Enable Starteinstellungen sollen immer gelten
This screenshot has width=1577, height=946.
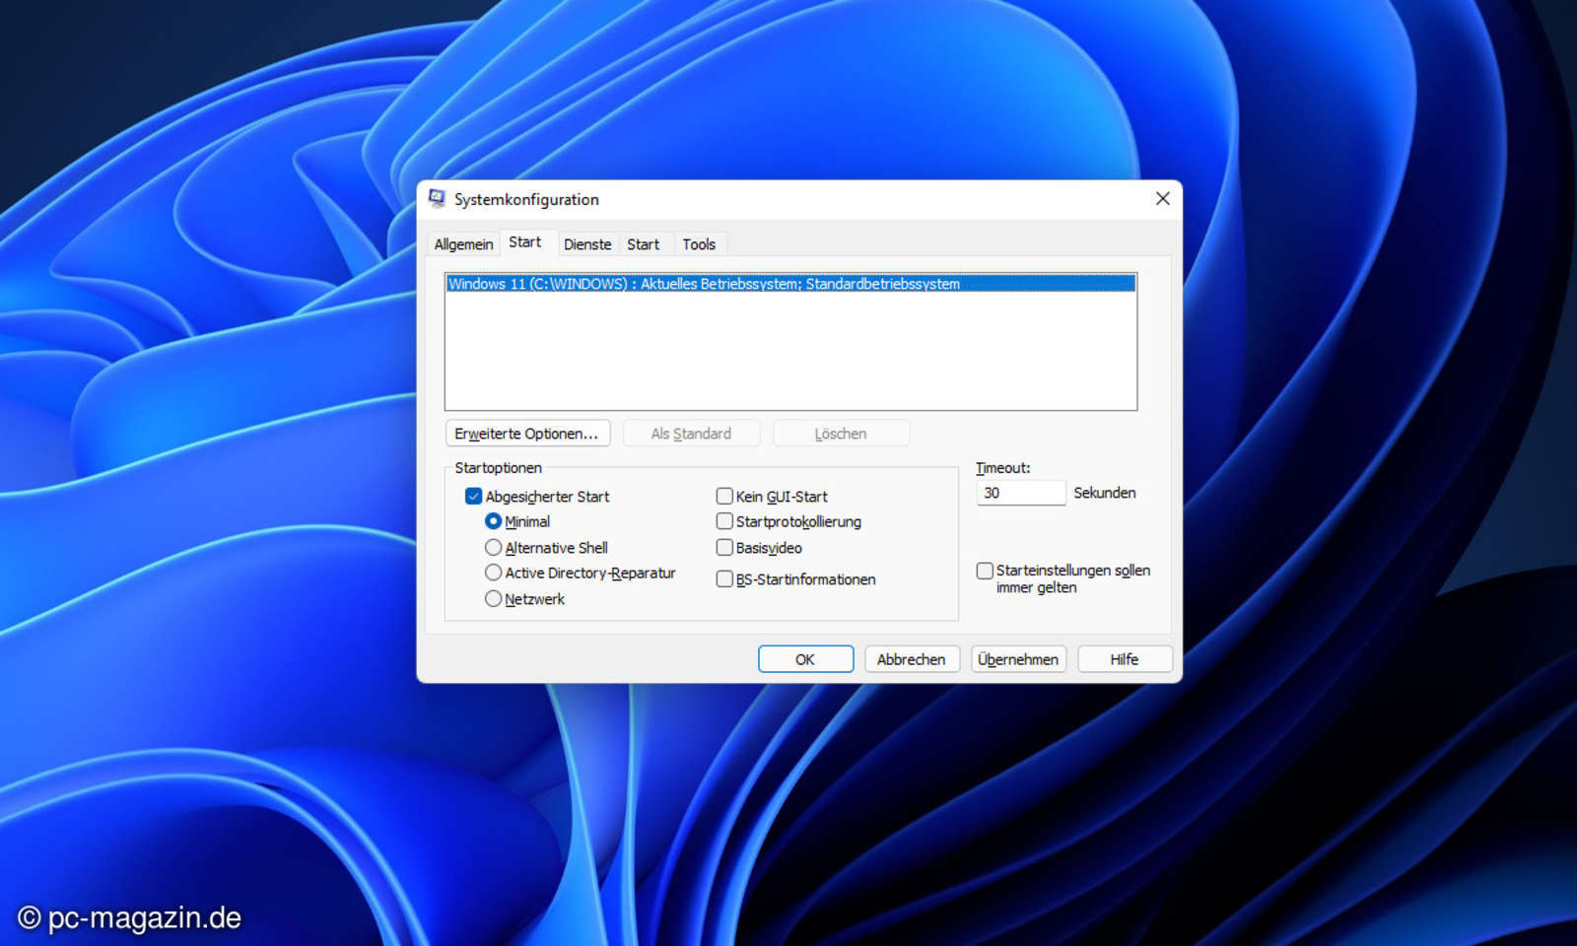tap(984, 571)
